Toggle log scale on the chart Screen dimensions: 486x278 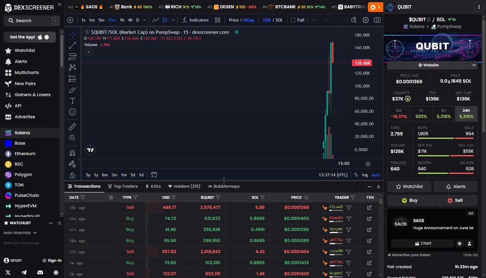tap(365, 175)
